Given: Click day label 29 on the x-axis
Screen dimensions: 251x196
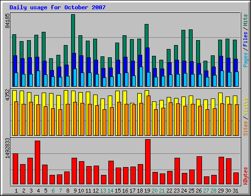Looking at the screenshot, I should coord(221,191).
